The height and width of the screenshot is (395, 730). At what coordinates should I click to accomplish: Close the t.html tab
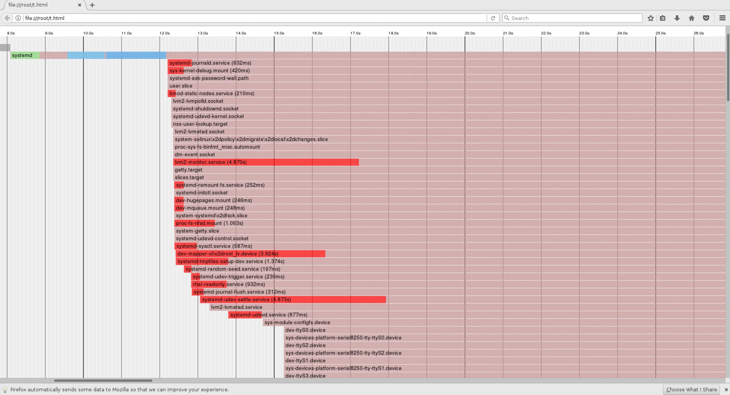pyautogui.click(x=80, y=5)
